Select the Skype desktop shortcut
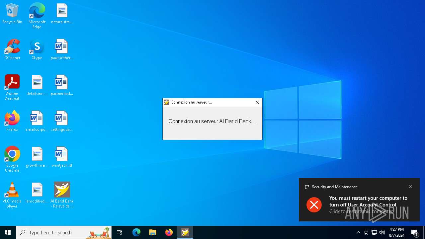This screenshot has width=425, height=239. (x=37, y=49)
